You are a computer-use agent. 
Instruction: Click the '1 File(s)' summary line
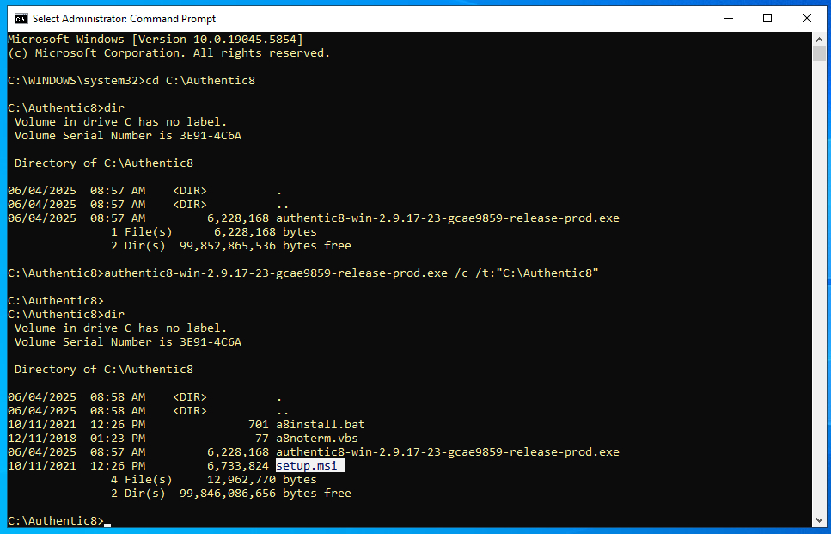tap(214, 231)
